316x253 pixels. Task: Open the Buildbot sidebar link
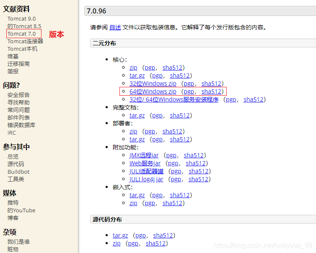[x=18, y=172]
